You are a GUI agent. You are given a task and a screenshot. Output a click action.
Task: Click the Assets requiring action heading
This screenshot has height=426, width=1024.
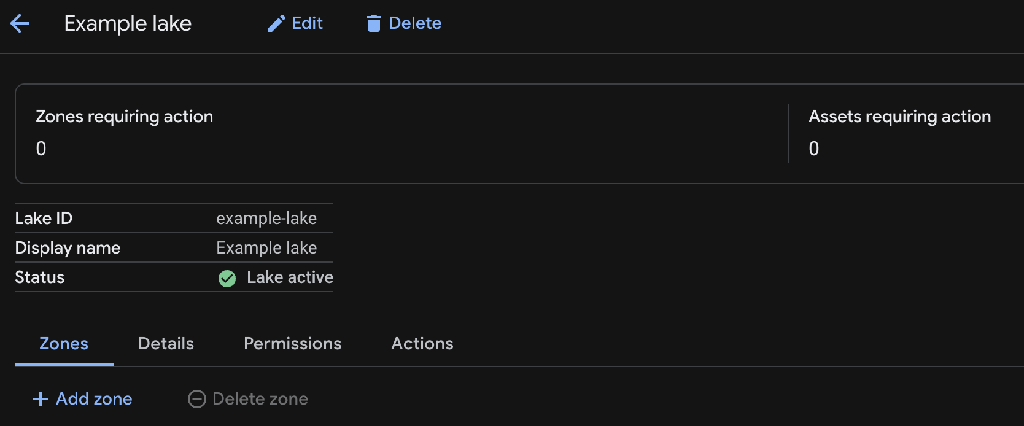pos(899,117)
